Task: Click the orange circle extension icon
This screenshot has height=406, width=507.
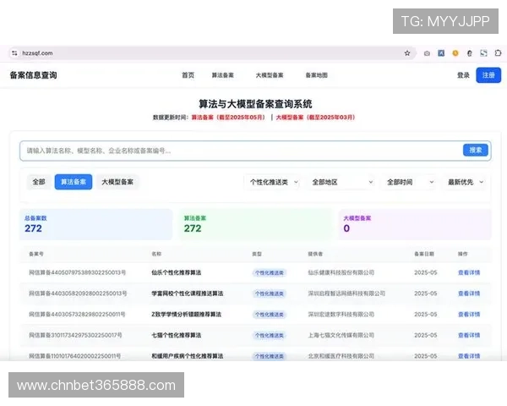Action: [x=455, y=53]
